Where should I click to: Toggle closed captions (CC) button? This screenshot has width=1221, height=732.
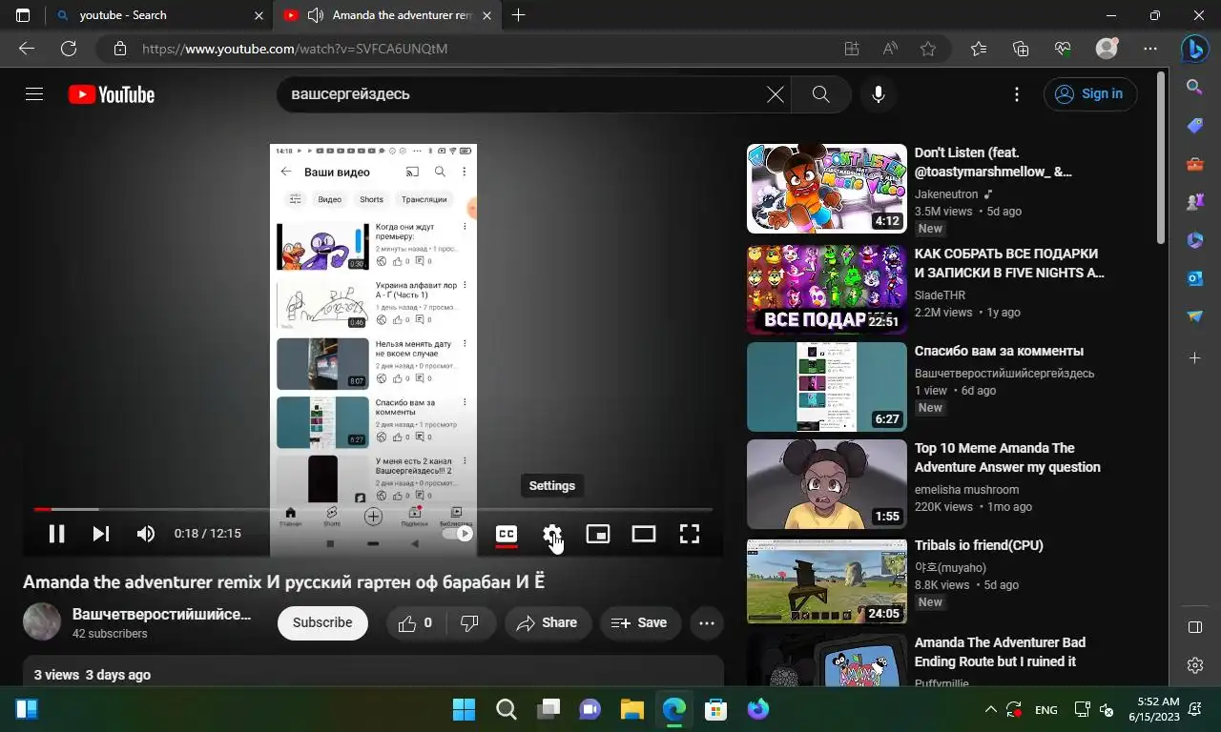[507, 534]
